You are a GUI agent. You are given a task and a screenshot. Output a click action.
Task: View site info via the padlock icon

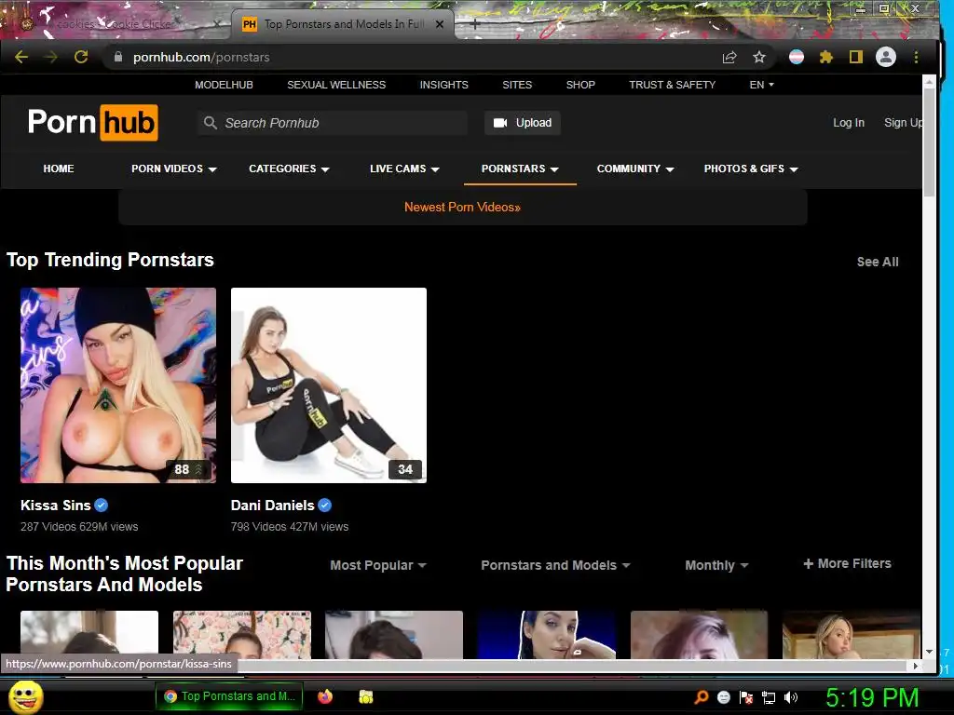118,57
